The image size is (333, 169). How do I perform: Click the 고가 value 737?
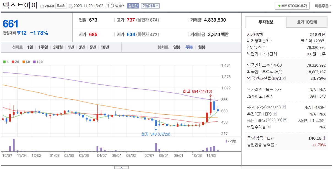pyautogui.click(x=131, y=20)
